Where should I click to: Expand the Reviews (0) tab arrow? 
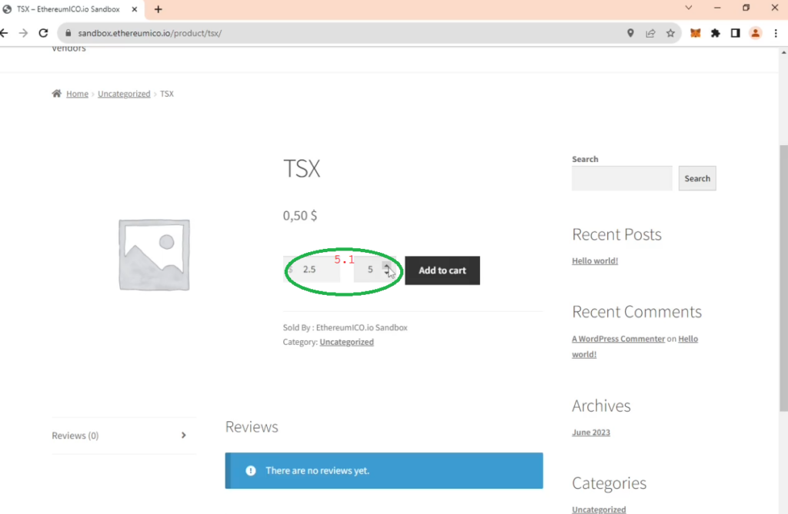pos(183,436)
